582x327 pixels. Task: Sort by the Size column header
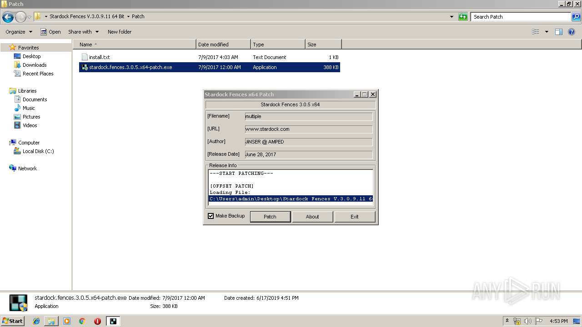323,45
